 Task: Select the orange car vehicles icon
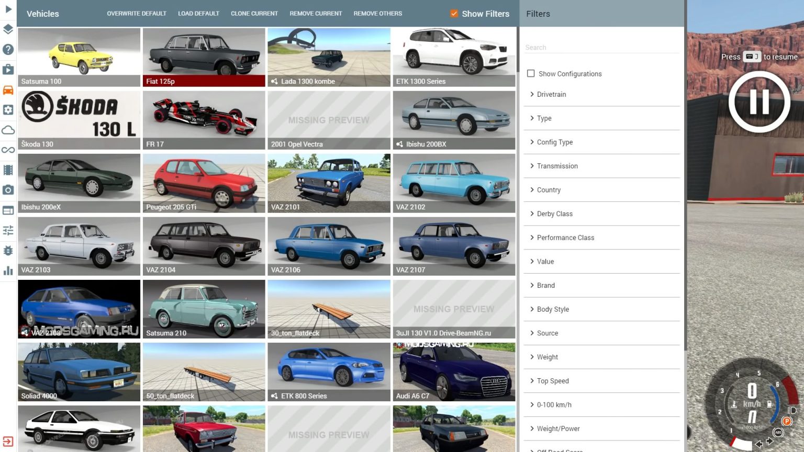point(8,90)
